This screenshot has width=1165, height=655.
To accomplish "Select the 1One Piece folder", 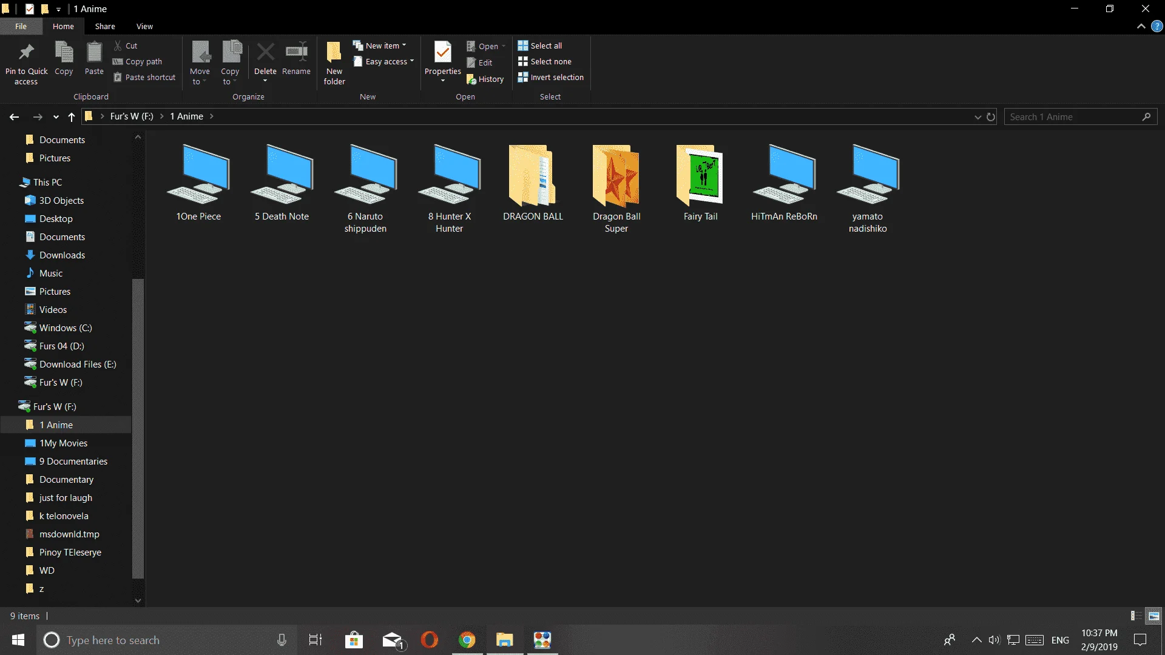I will click(198, 183).
